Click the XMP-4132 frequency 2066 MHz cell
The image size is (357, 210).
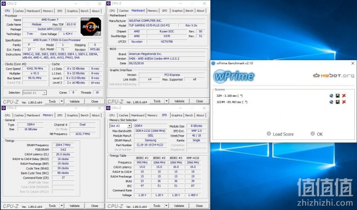click(x=193, y=162)
